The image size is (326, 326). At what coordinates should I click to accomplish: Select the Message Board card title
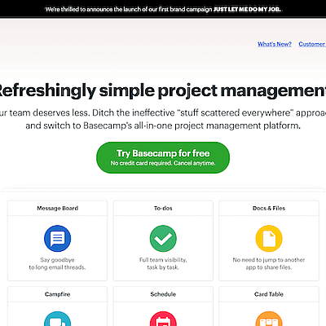tap(57, 209)
